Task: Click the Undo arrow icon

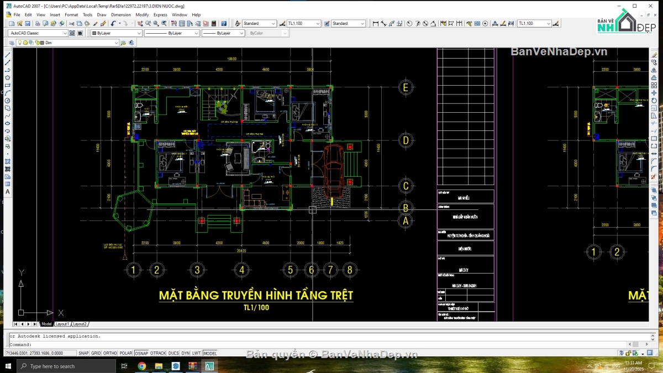Action: click(113, 24)
